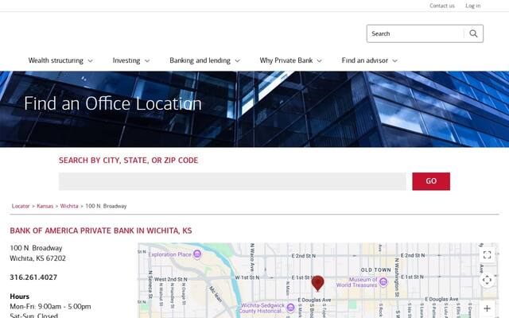Zoom in the map with plus button
Viewport: 509px width, 318px height.
(487, 308)
